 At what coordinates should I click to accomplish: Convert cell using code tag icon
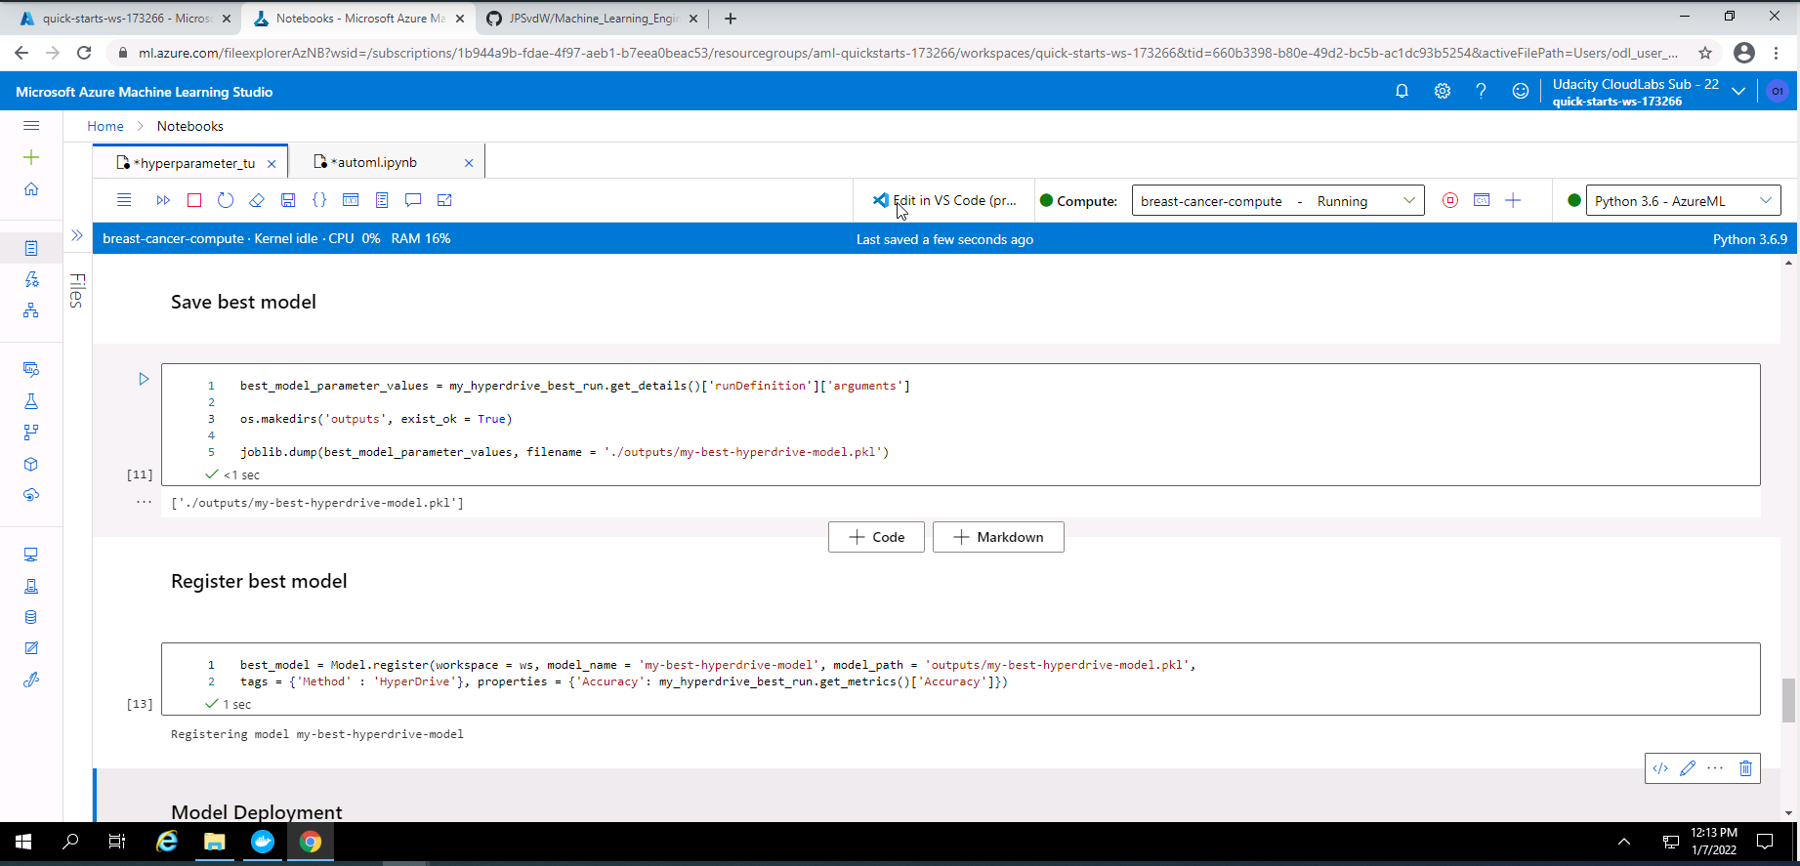click(1660, 768)
